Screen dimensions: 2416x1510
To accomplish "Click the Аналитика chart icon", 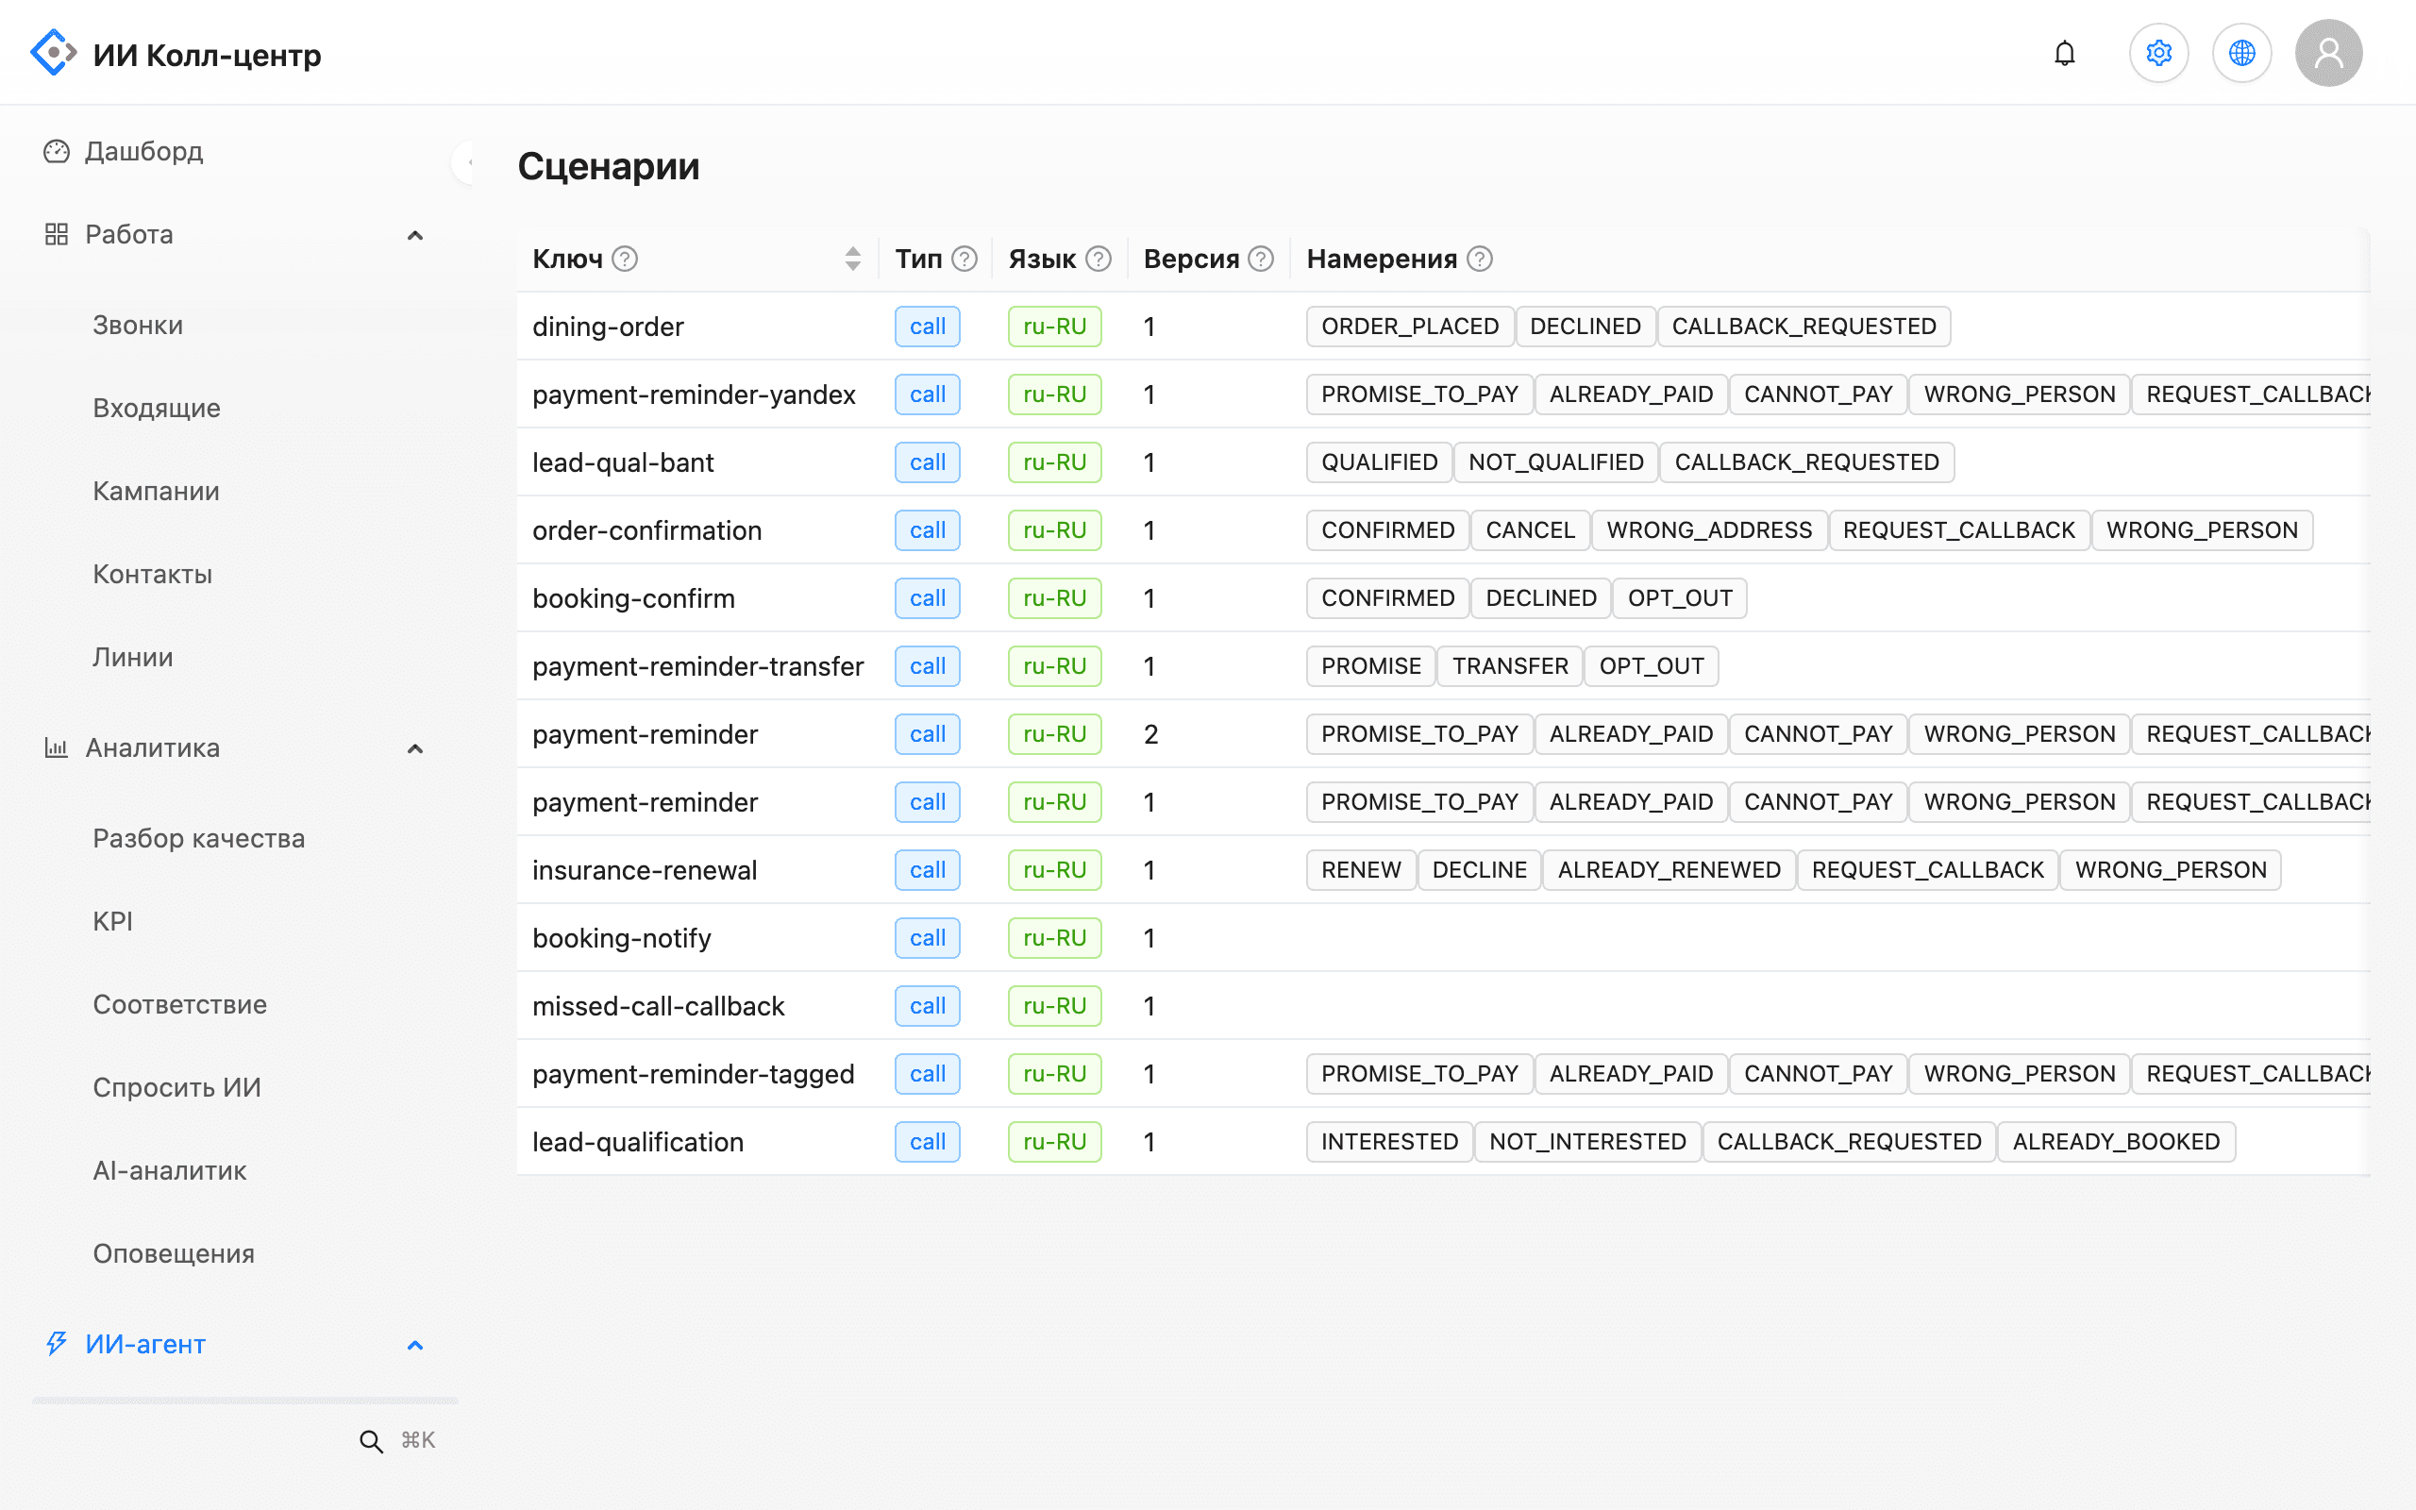I will 57,747.
